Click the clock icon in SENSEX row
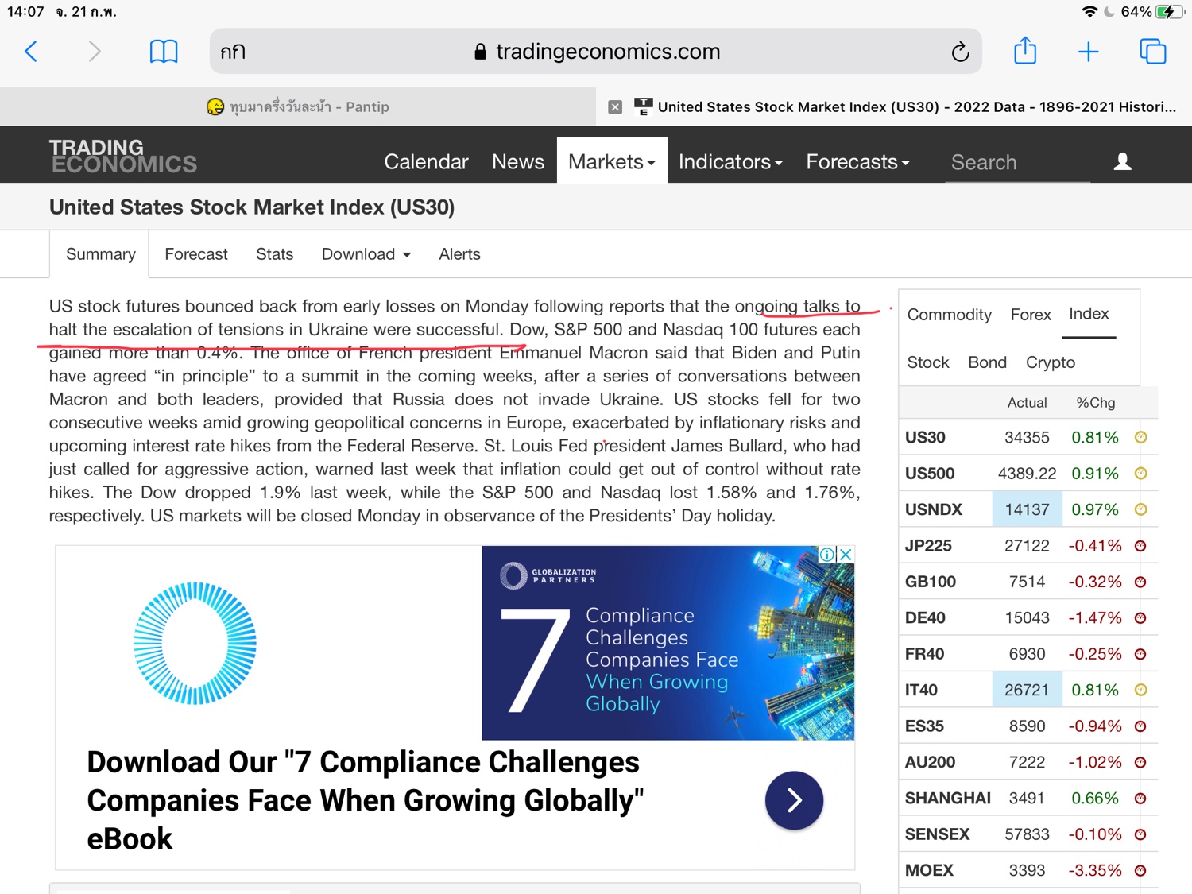This screenshot has width=1192, height=894. click(x=1140, y=834)
